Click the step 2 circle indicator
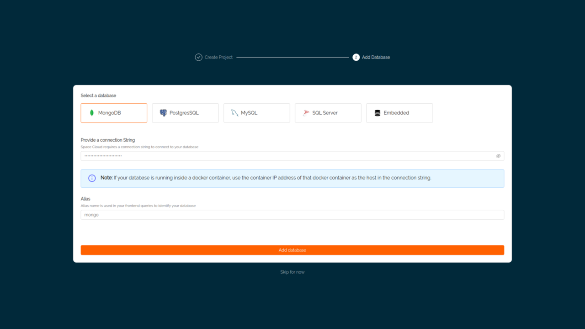 tap(356, 57)
